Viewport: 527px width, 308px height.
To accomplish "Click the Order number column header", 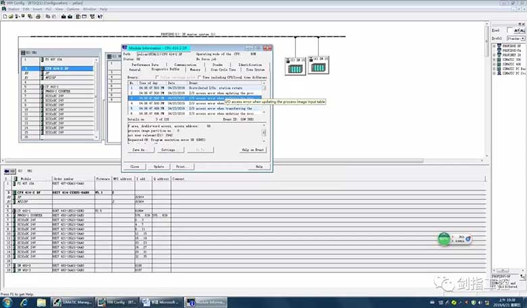I will 73,179.
